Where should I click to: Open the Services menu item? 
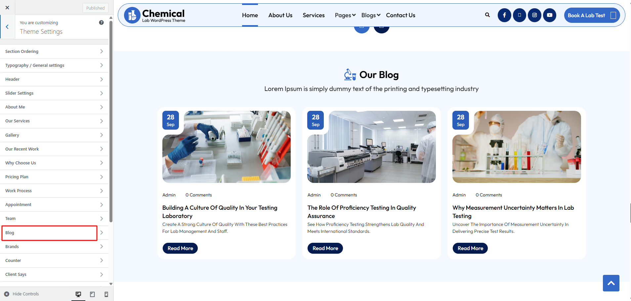point(314,15)
